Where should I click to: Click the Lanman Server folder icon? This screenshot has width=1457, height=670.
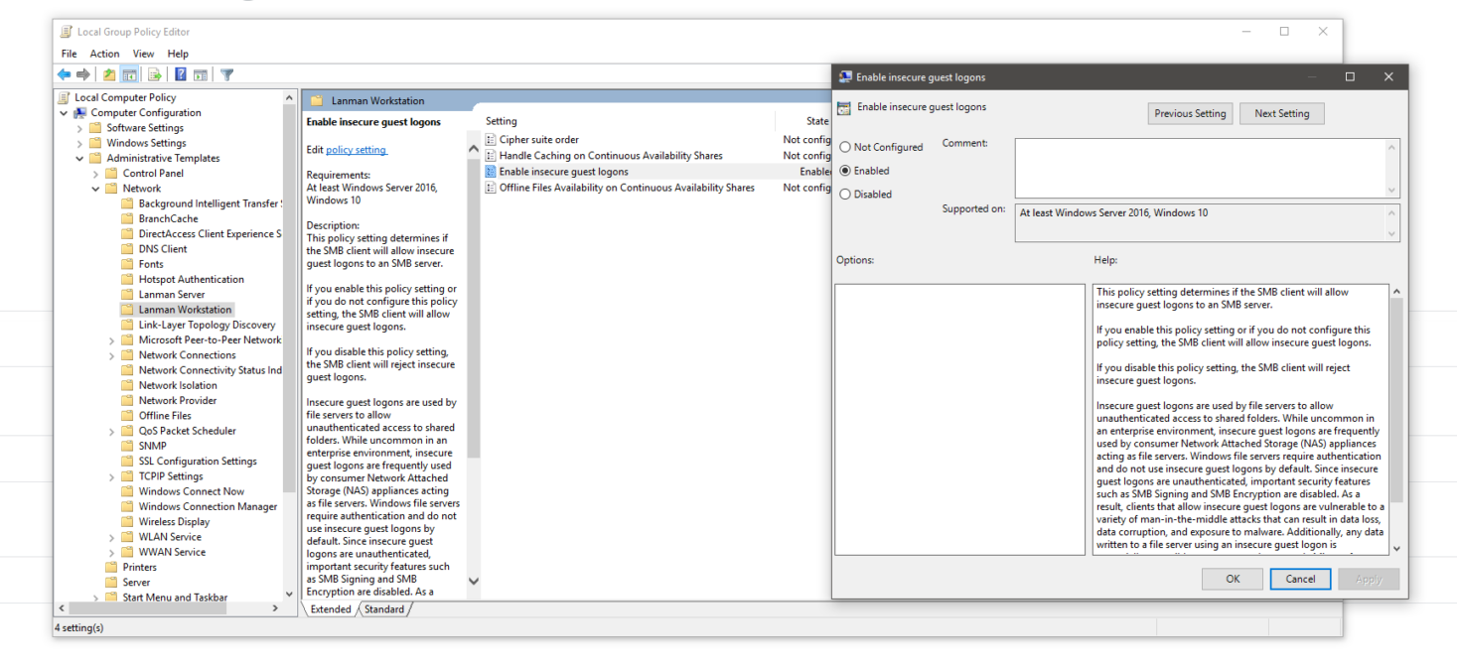point(127,295)
